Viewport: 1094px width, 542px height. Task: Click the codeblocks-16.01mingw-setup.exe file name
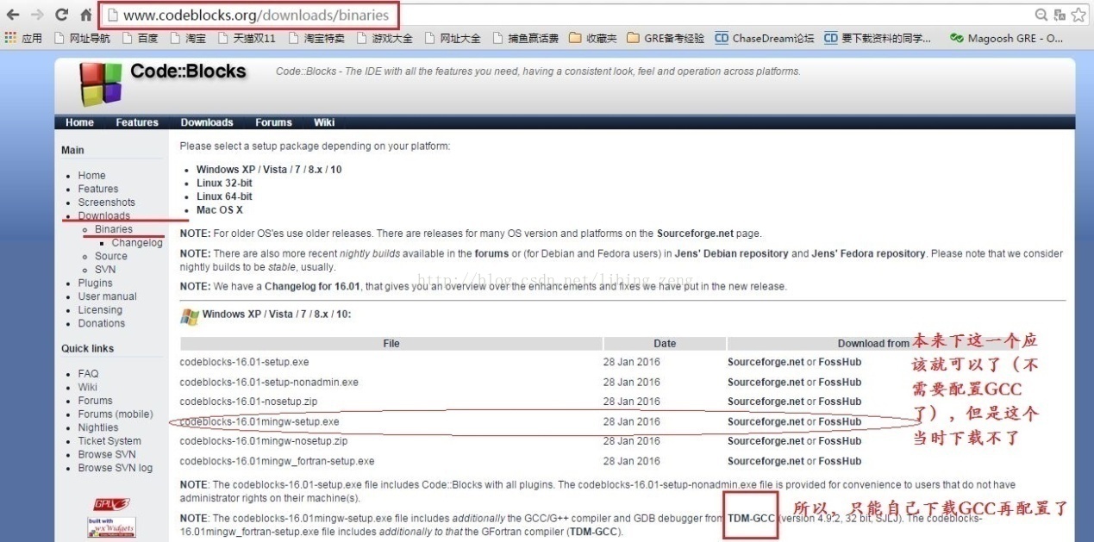click(x=259, y=422)
